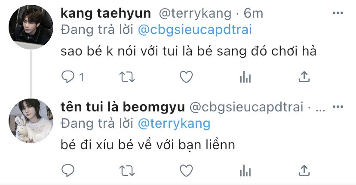Retweet kang taehyun's tweet
Screen dimensions: 356x185
pyautogui.click(x=127, y=77)
